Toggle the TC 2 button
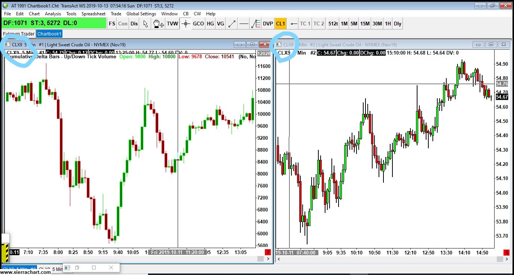 pyautogui.click(x=319, y=24)
